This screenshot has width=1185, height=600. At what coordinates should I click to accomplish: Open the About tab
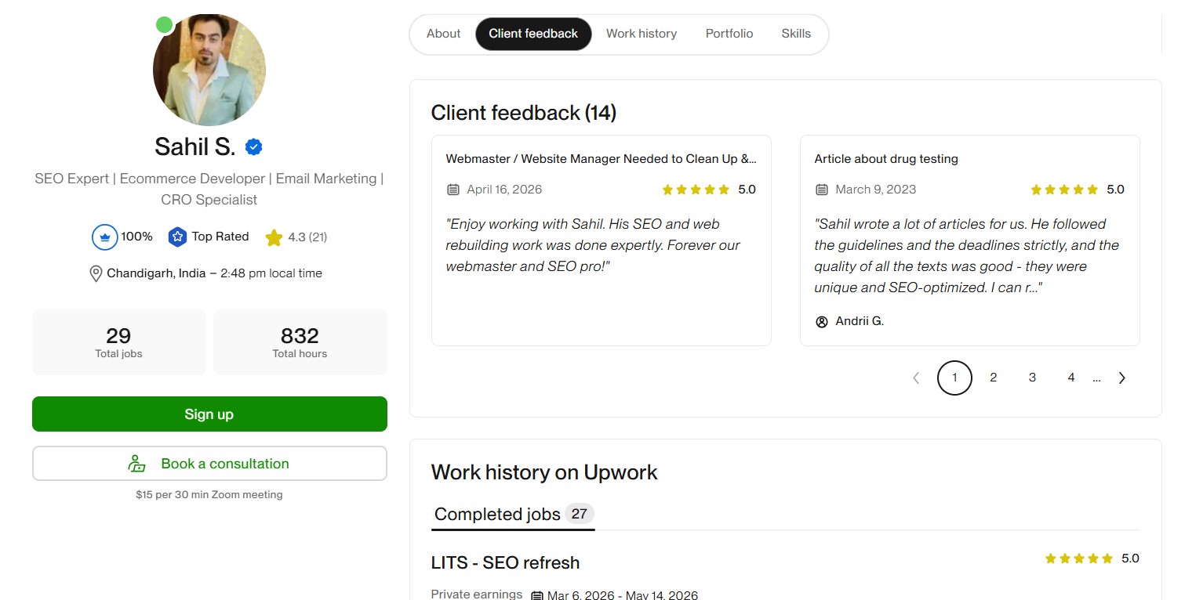(443, 34)
